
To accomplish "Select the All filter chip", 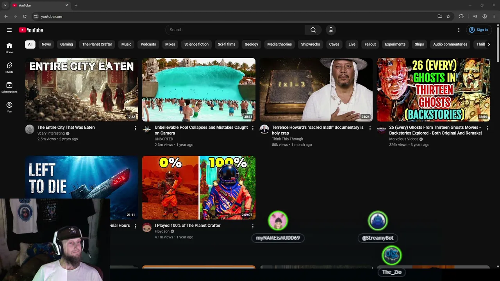I will [x=30, y=44].
